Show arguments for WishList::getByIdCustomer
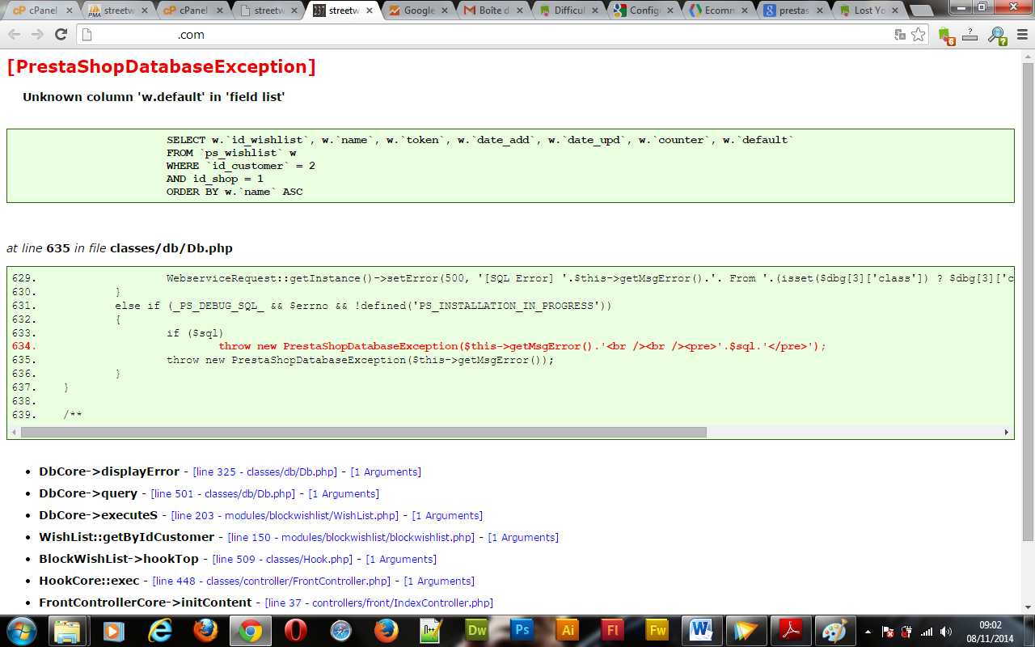1035x647 pixels. pos(523,537)
